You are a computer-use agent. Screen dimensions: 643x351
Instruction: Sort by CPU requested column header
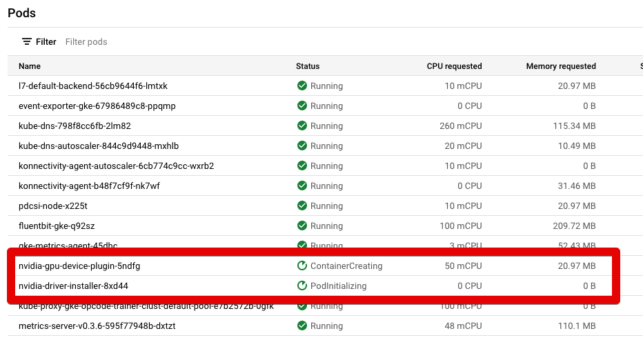[x=454, y=66]
